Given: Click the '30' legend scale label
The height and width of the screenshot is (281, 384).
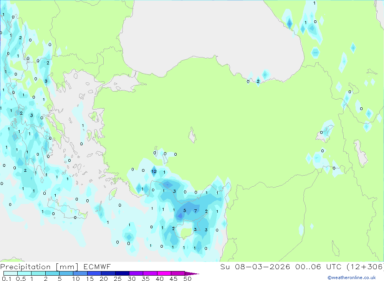Looking at the screenshot, I should pos(132,279).
